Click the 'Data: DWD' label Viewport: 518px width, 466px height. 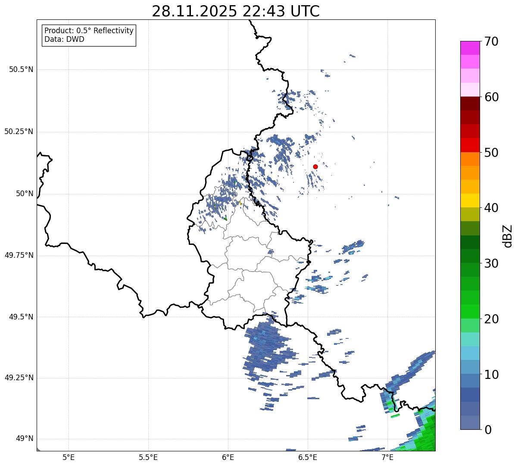point(64,39)
